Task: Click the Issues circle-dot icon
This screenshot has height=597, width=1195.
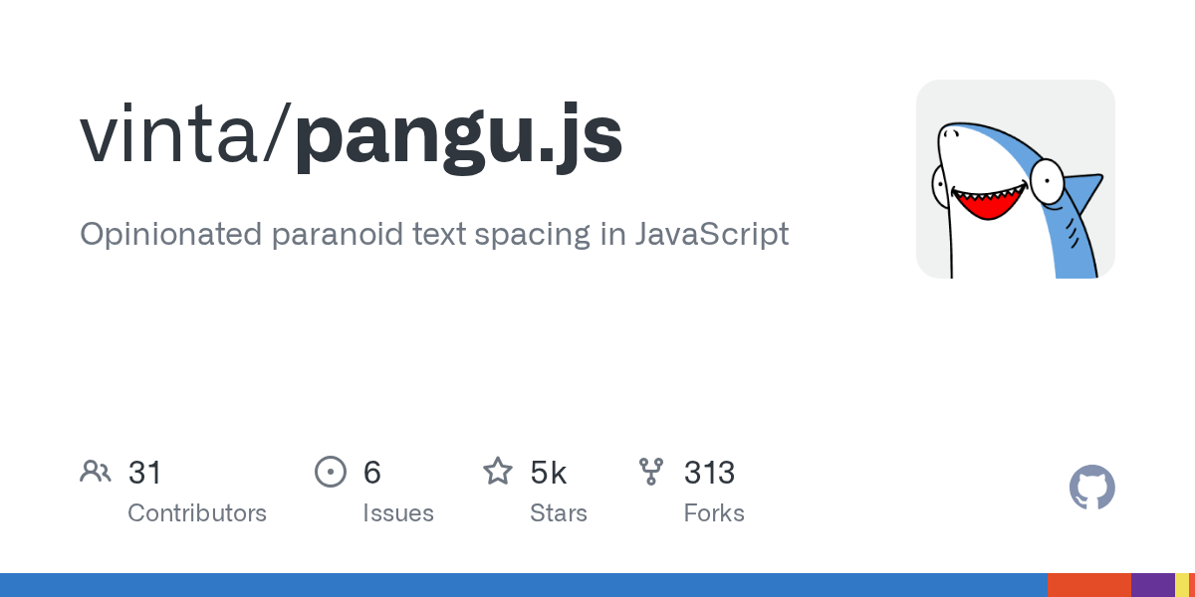Action: pos(330,472)
